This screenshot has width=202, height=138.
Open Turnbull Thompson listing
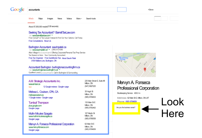[x=38, y=103]
